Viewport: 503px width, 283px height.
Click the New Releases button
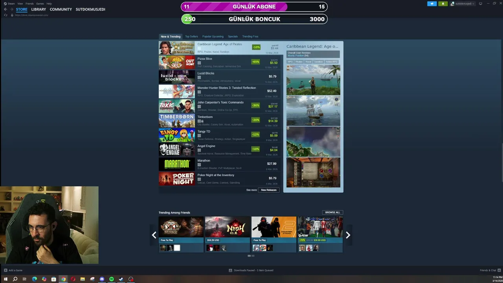click(269, 190)
